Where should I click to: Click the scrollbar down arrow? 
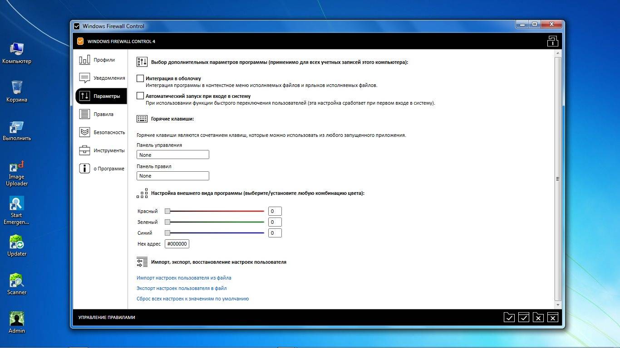coord(558,305)
